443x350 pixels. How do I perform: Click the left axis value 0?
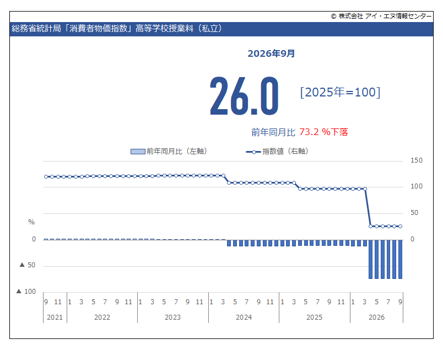(x=34, y=239)
